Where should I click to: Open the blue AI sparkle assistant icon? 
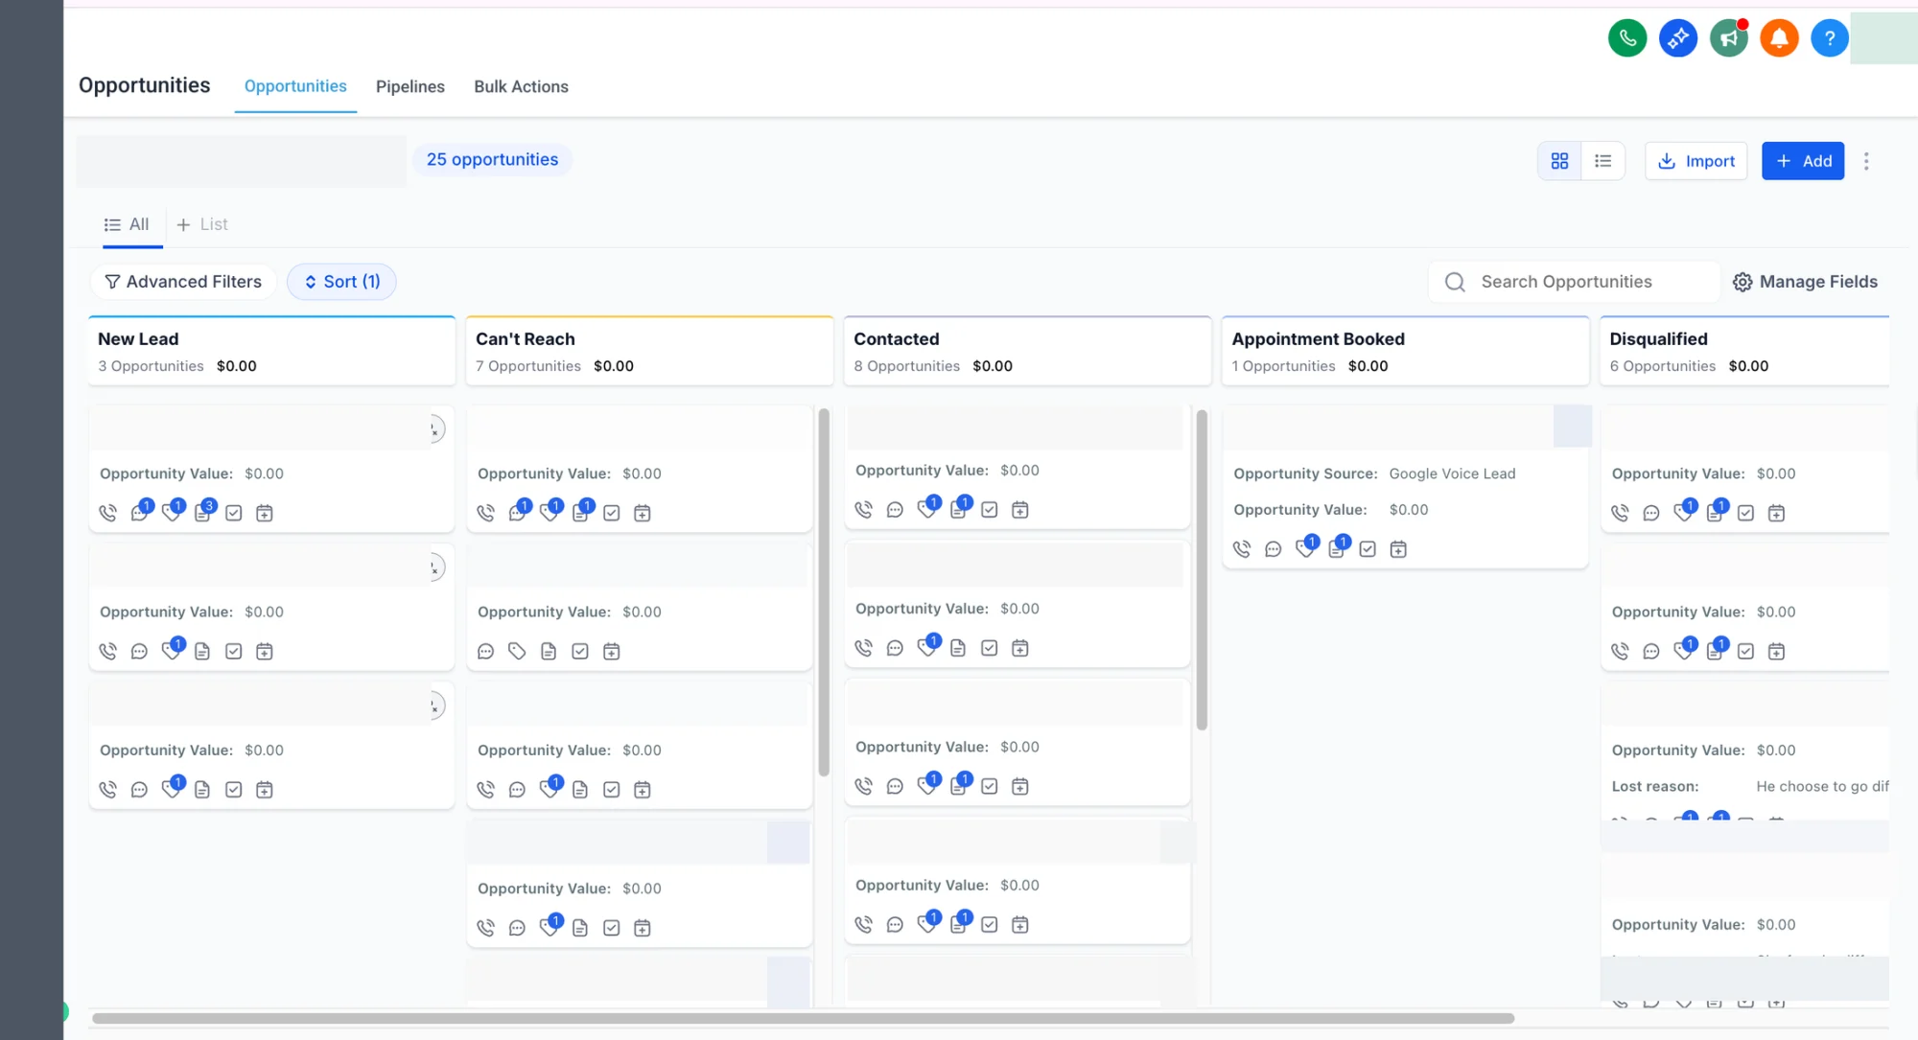point(1677,38)
